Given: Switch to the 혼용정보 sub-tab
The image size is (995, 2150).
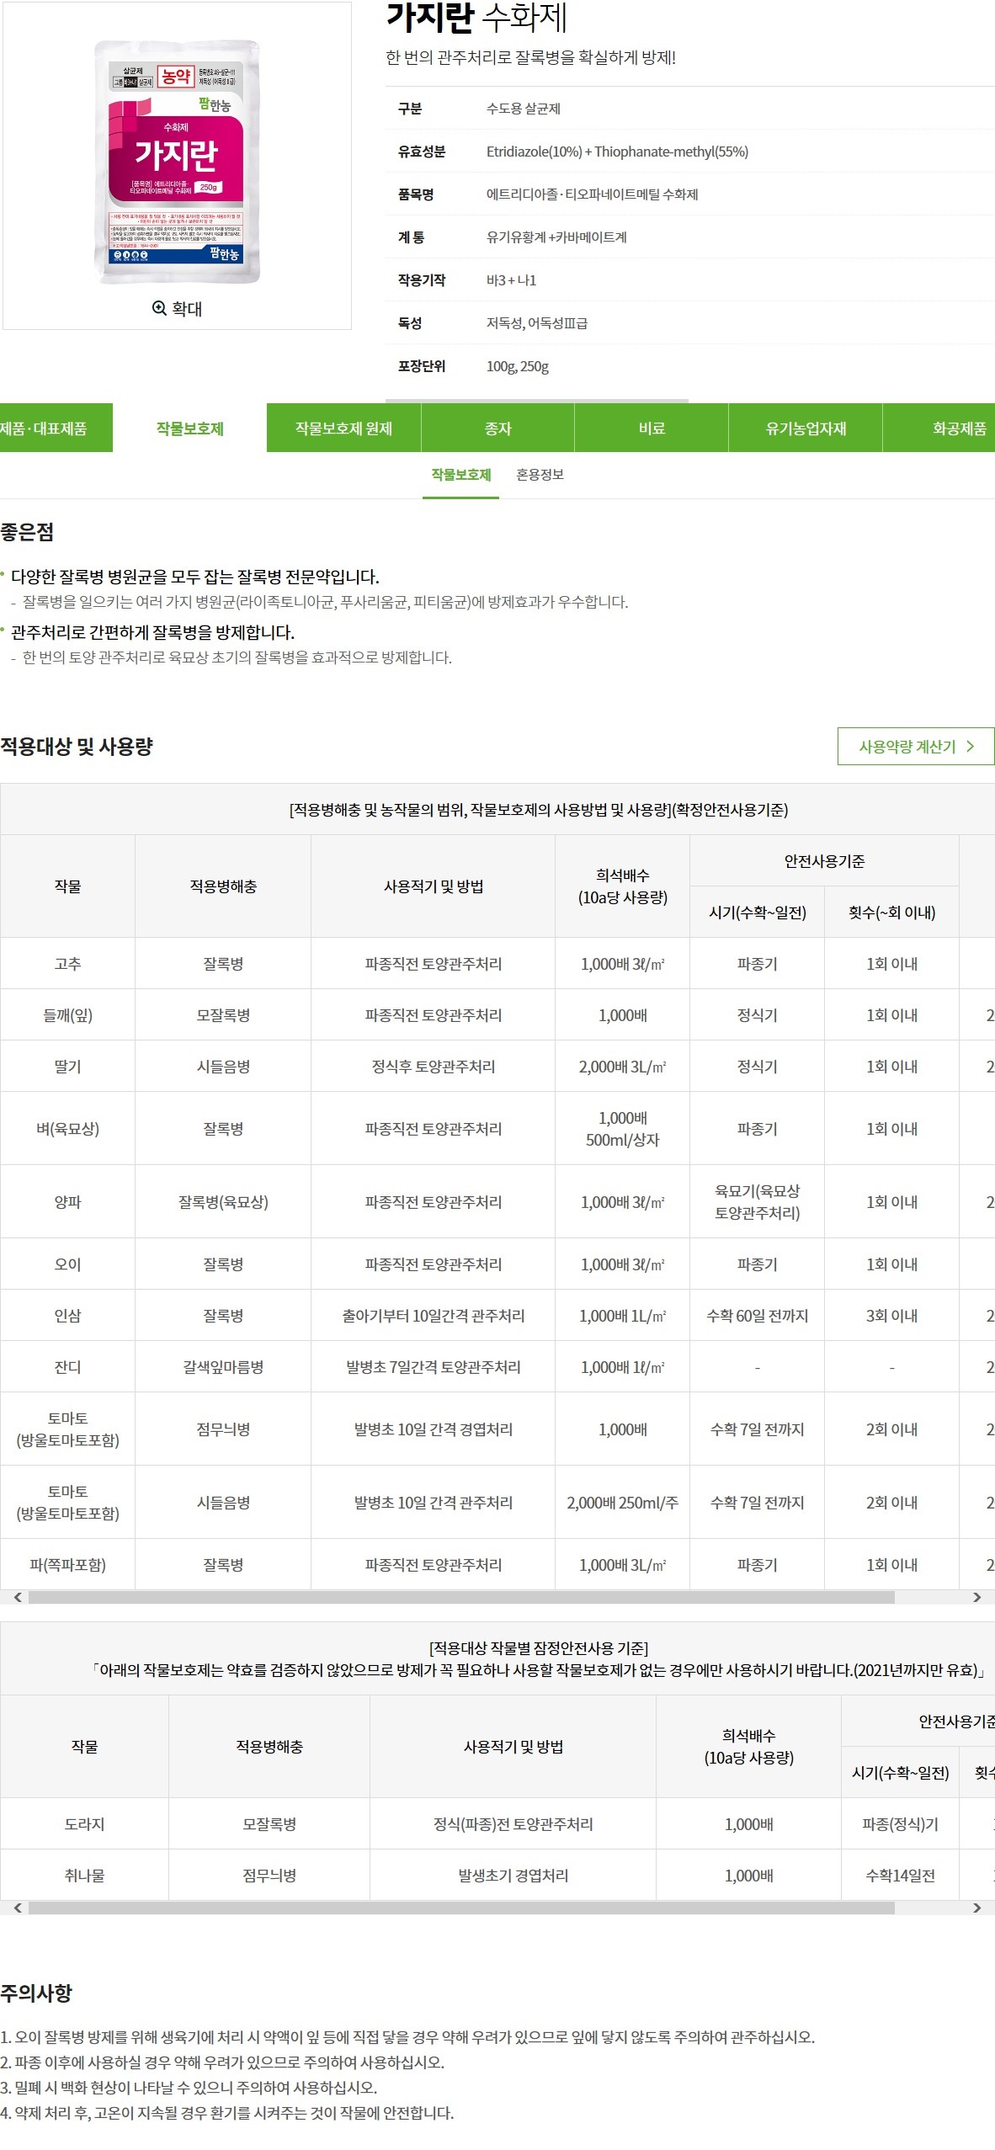Looking at the screenshot, I should click(x=540, y=476).
